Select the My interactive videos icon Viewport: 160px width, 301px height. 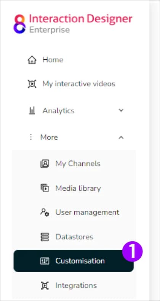32,84
